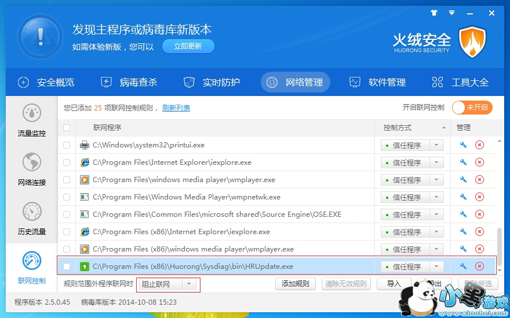This screenshot has width=510, height=318.
Task: Toggle the 开启联网控制 switch on
Action: coord(472,108)
